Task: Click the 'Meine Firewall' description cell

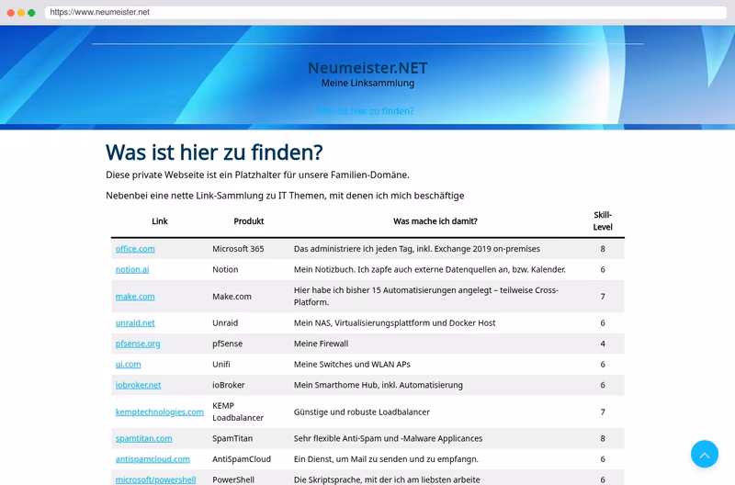Action: coord(321,344)
